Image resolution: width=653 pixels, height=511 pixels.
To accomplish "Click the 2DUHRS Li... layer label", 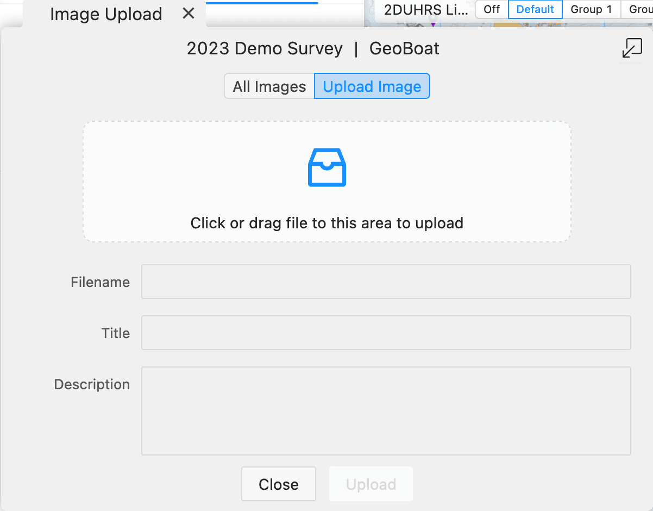I will [426, 9].
